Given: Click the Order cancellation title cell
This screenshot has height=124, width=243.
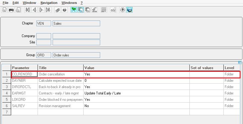Looking at the screenshot, I should (x=60, y=74).
